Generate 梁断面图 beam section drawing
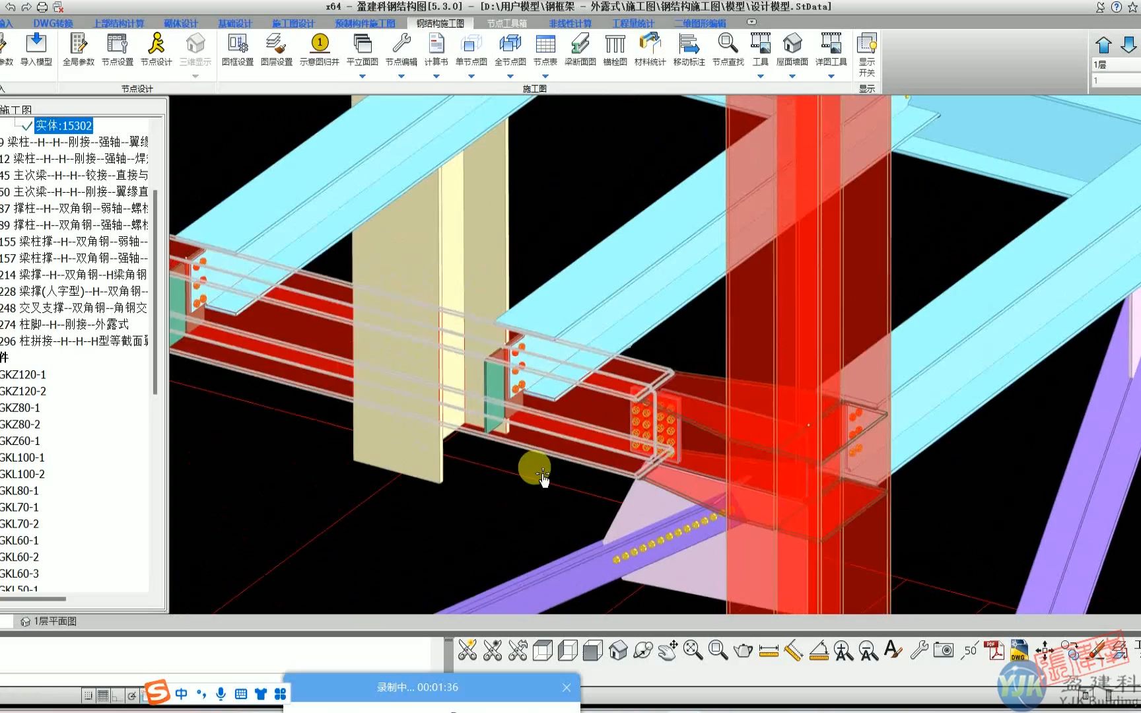This screenshot has height=713, width=1141. pos(580,50)
